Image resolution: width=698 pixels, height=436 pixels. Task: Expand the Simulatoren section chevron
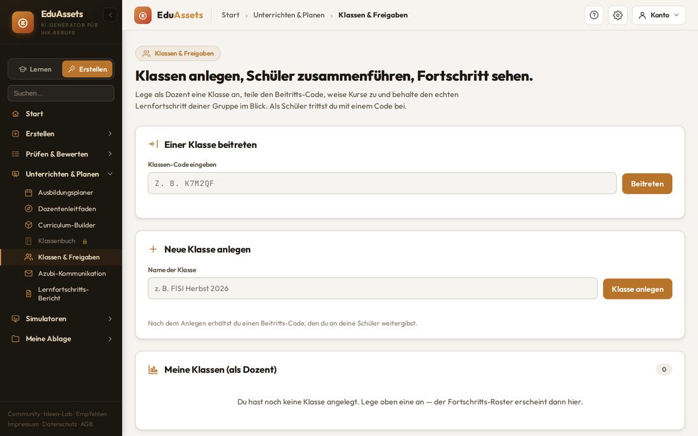[x=110, y=319]
